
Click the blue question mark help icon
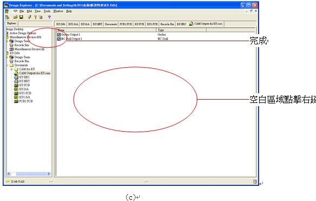coord(49,17)
